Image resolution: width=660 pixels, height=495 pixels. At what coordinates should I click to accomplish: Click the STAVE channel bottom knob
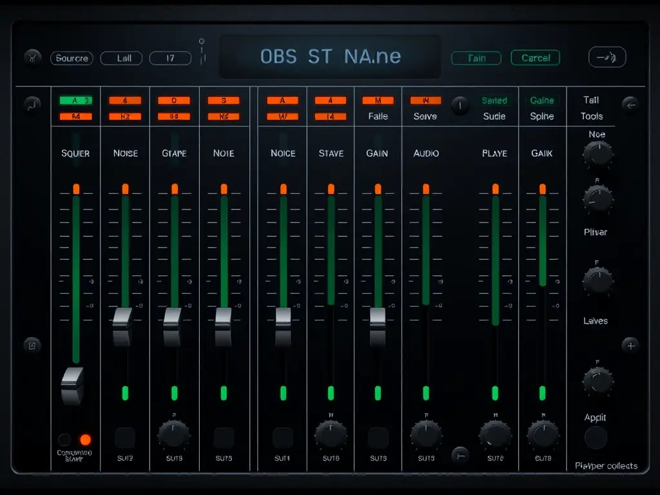(331, 435)
